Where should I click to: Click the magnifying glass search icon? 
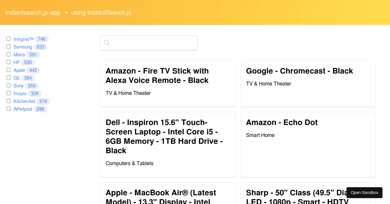(107, 42)
